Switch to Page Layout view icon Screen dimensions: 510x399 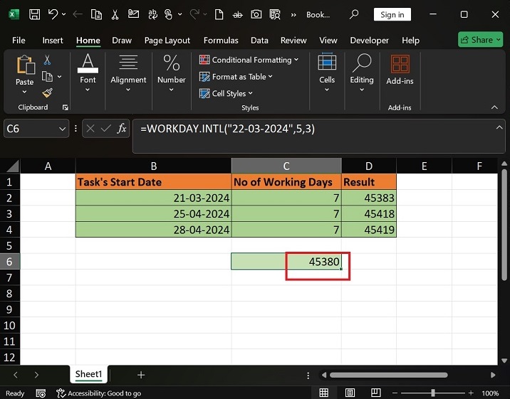[x=350, y=393]
